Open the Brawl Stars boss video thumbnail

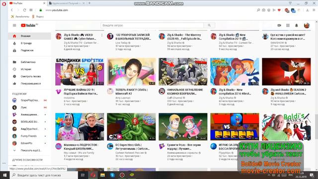coord(235,127)
